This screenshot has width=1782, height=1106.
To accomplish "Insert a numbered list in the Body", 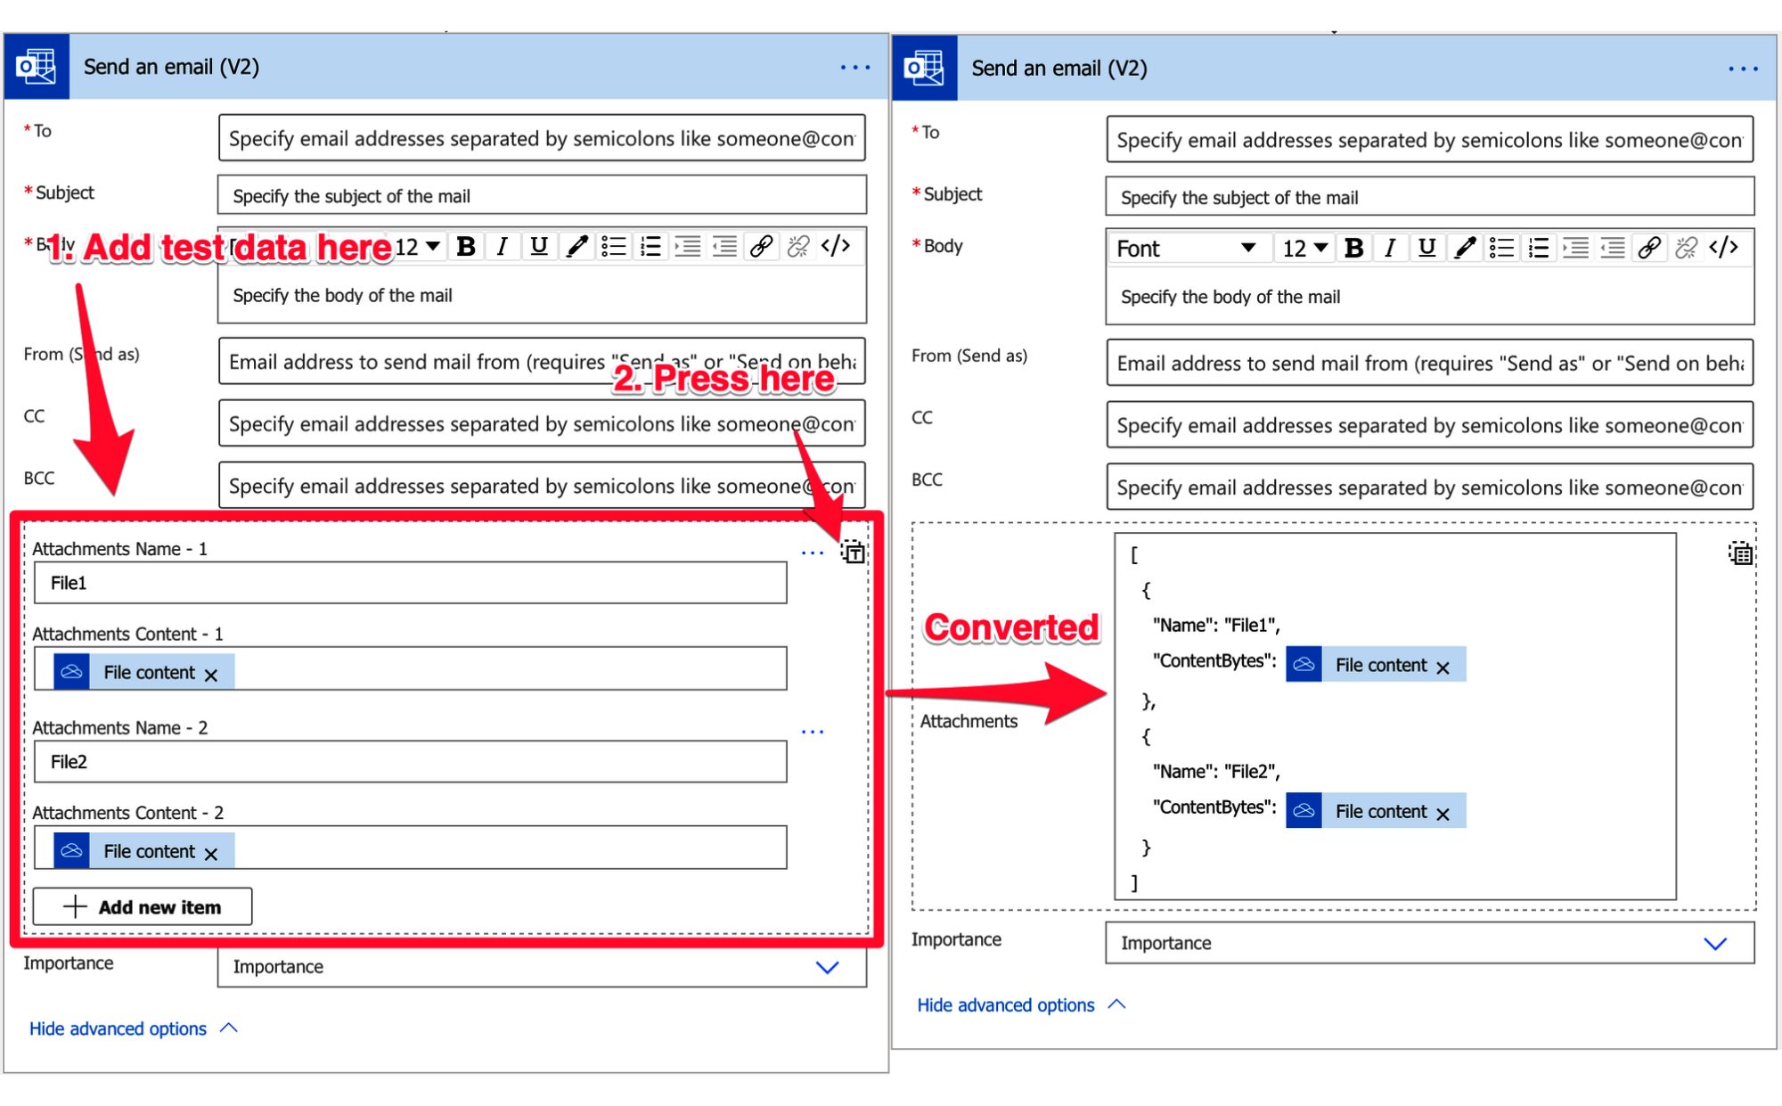I will coord(650,247).
